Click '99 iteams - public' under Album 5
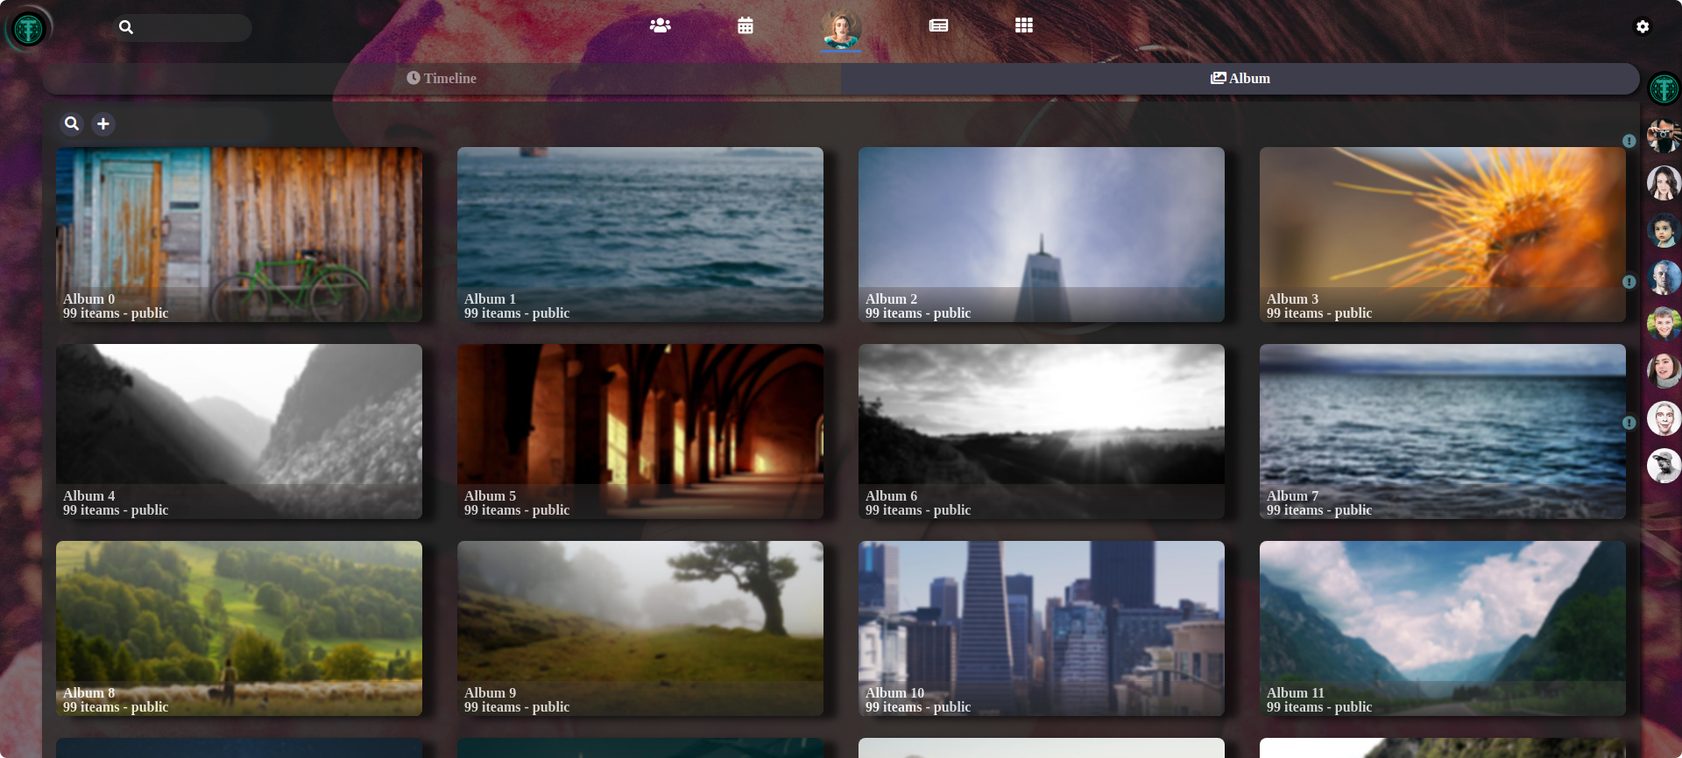Viewport: 1682px width, 758px height. [x=517, y=509]
